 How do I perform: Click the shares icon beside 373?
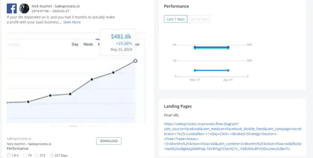click(x=37, y=155)
